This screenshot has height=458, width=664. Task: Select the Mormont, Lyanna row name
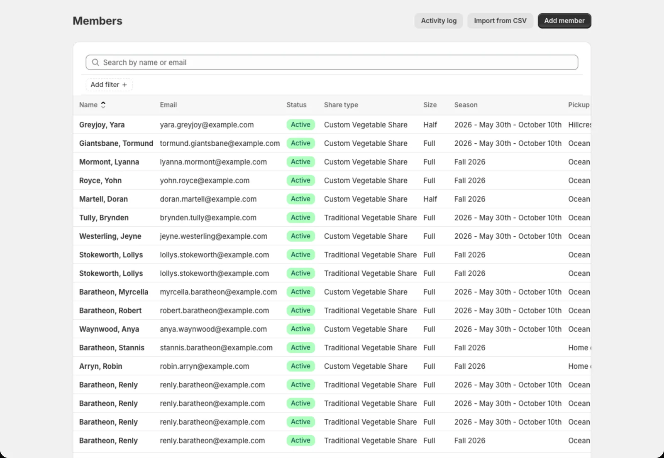[109, 162]
